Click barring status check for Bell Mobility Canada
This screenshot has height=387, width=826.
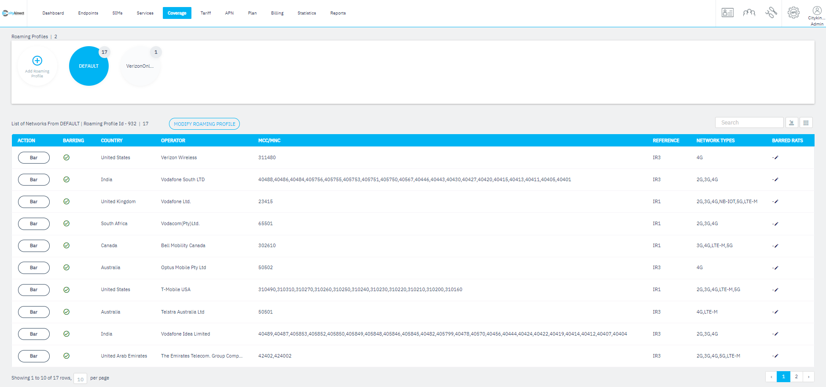66,245
